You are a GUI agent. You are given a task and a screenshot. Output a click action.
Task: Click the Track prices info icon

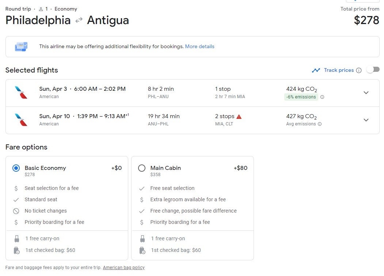click(358, 70)
